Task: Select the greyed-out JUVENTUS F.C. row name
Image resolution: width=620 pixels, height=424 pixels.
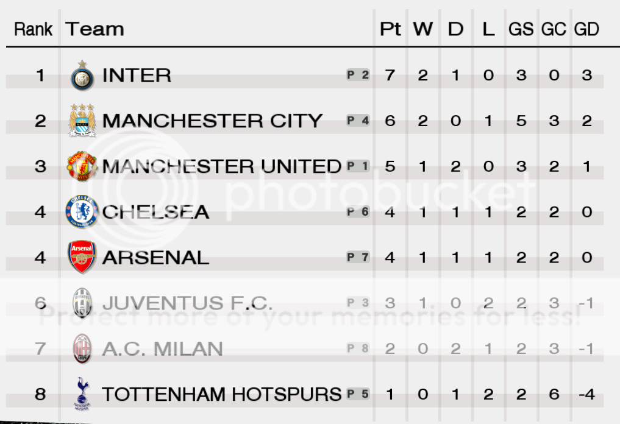Action: pos(187,303)
